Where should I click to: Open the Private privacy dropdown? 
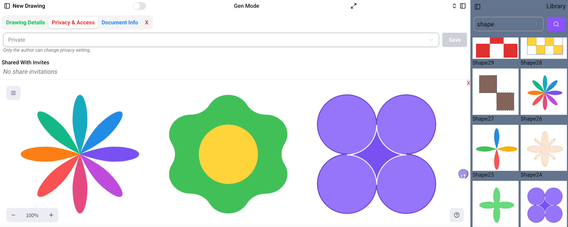[x=221, y=40]
